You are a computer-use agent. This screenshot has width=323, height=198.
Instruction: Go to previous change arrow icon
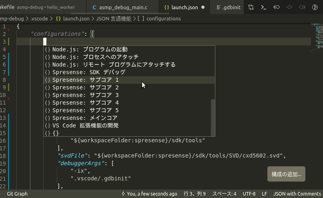276,7
